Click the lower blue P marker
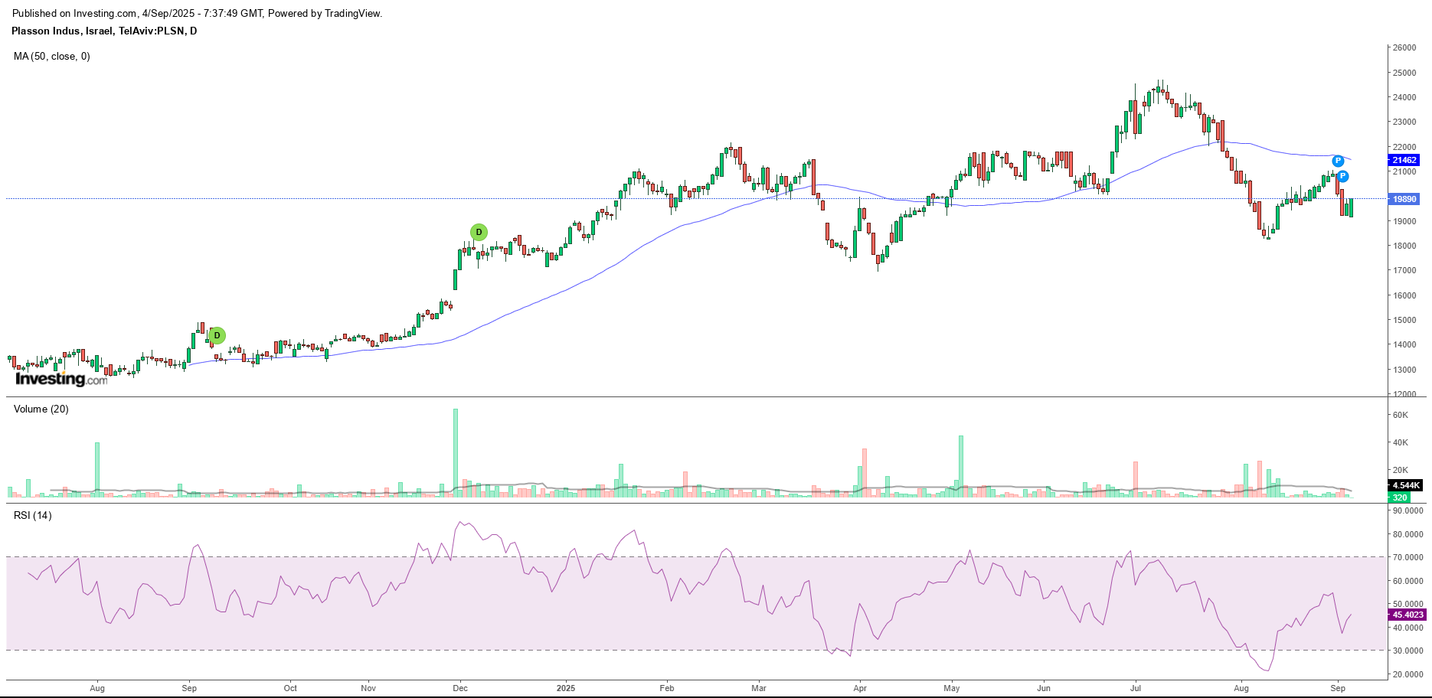This screenshot has width=1432, height=698. point(1342,176)
